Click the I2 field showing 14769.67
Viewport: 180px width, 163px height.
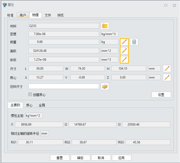(x=93, y=124)
